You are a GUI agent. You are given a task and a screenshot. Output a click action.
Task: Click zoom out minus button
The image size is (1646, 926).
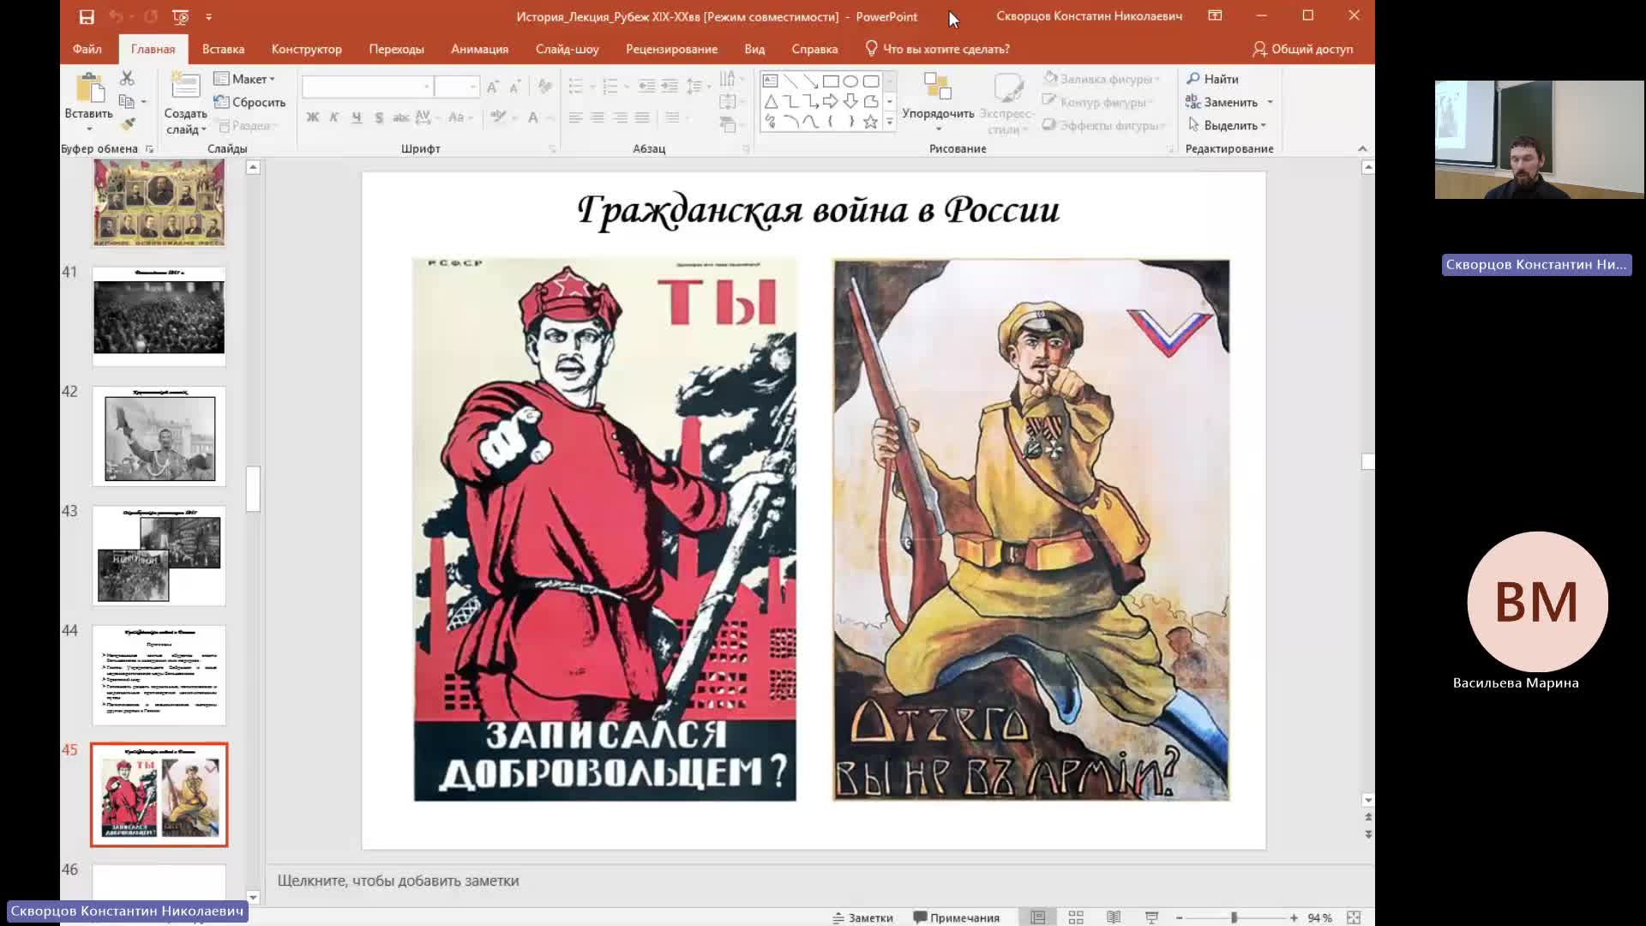[x=1180, y=917]
